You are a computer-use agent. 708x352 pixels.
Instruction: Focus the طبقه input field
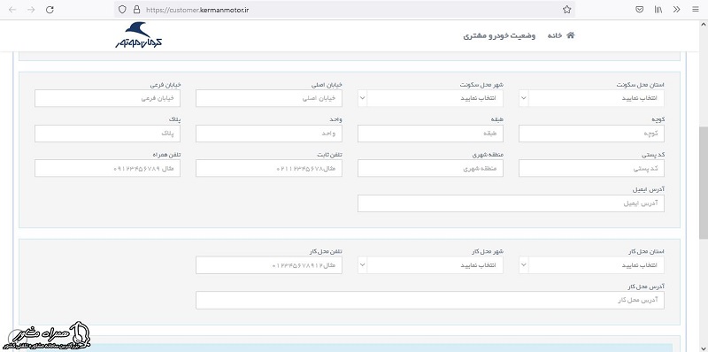pyautogui.click(x=430, y=134)
